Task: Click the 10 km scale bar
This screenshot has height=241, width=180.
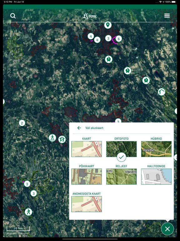Action: tap(18, 228)
